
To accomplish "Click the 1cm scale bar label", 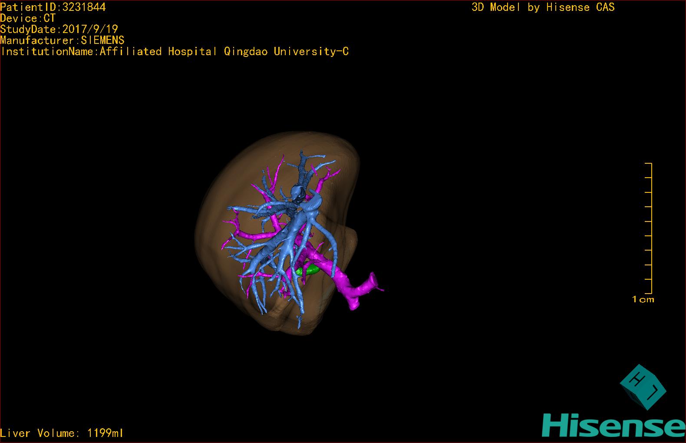I will (643, 299).
